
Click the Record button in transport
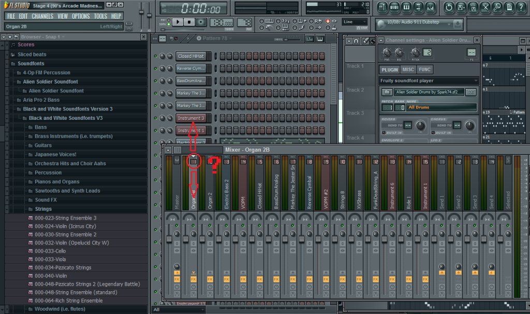click(x=201, y=22)
